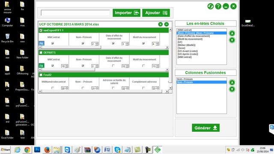Open Skype from taskbar
274x154 pixels.
117,150
